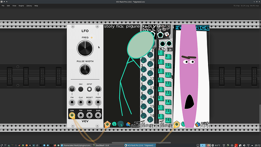Click the CLK input jack on LFO
The height and width of the screenshot is (147, 261).
[81, 102]
